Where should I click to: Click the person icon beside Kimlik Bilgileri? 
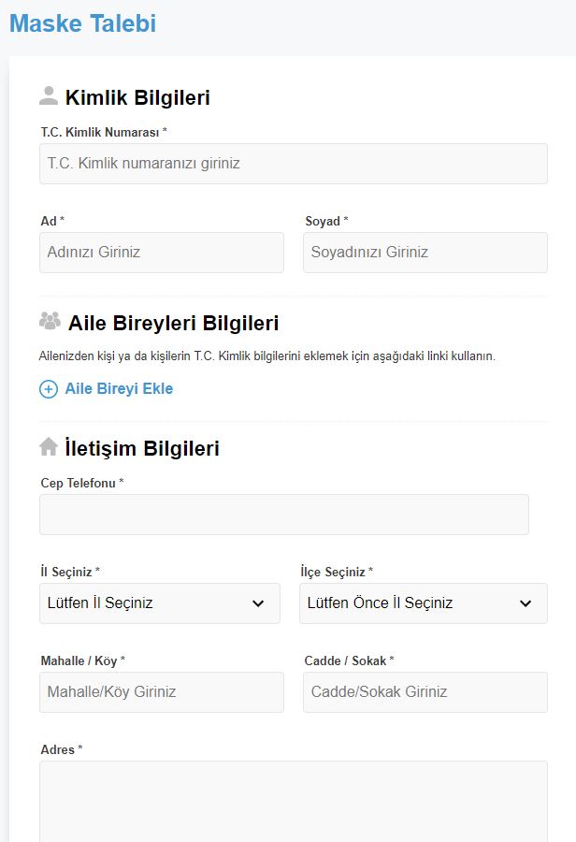pos(49,95)
